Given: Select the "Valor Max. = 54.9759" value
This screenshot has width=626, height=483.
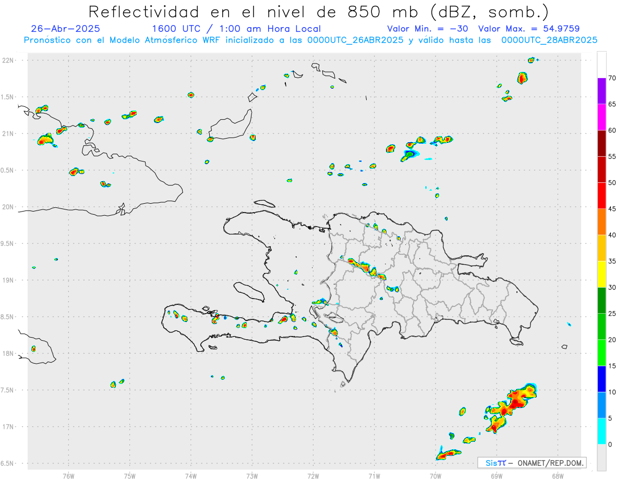Looking at the screenshot, I should [529, 29].
